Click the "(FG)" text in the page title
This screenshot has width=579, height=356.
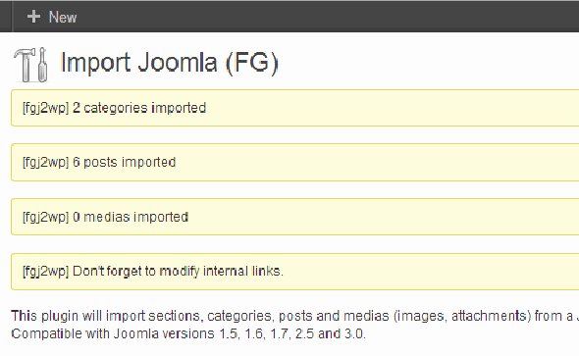point(252,63)
